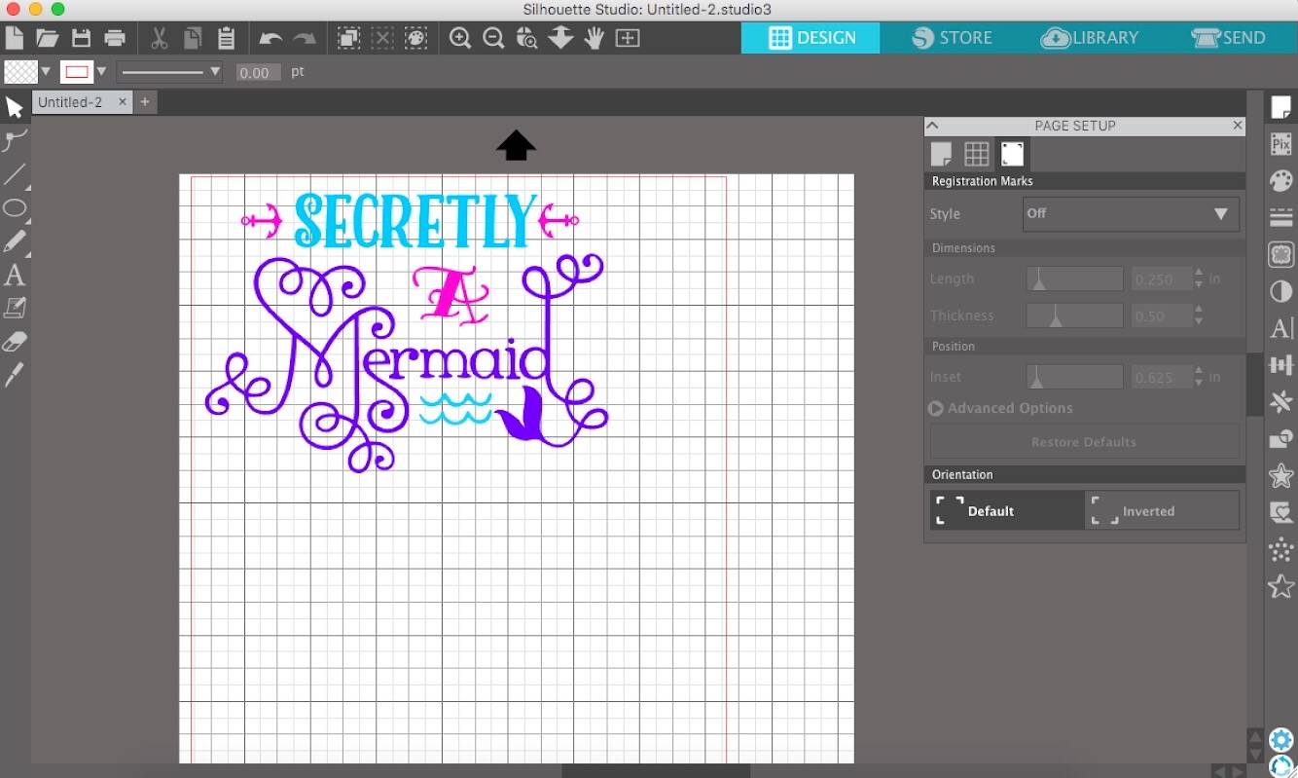Open fill color dropdown arrow
1298x778 pixels.
pos(46,72)
